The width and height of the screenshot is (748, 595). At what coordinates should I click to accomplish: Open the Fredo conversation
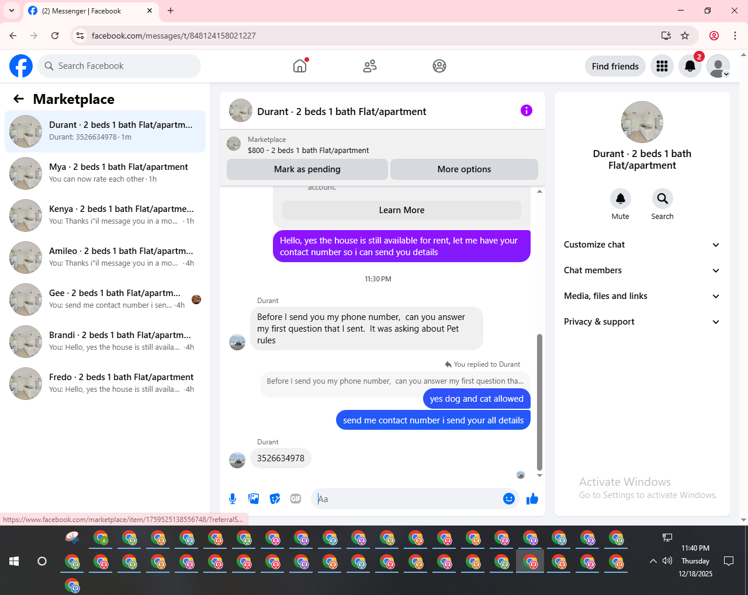tap(105, 384)
